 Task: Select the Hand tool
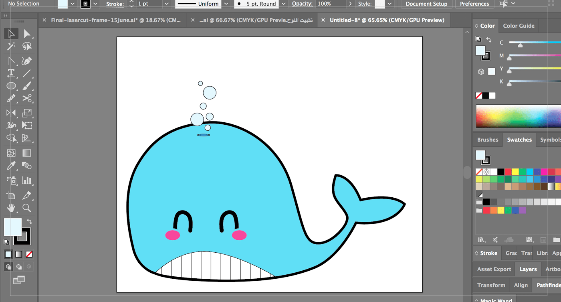[x=11, y=208]
